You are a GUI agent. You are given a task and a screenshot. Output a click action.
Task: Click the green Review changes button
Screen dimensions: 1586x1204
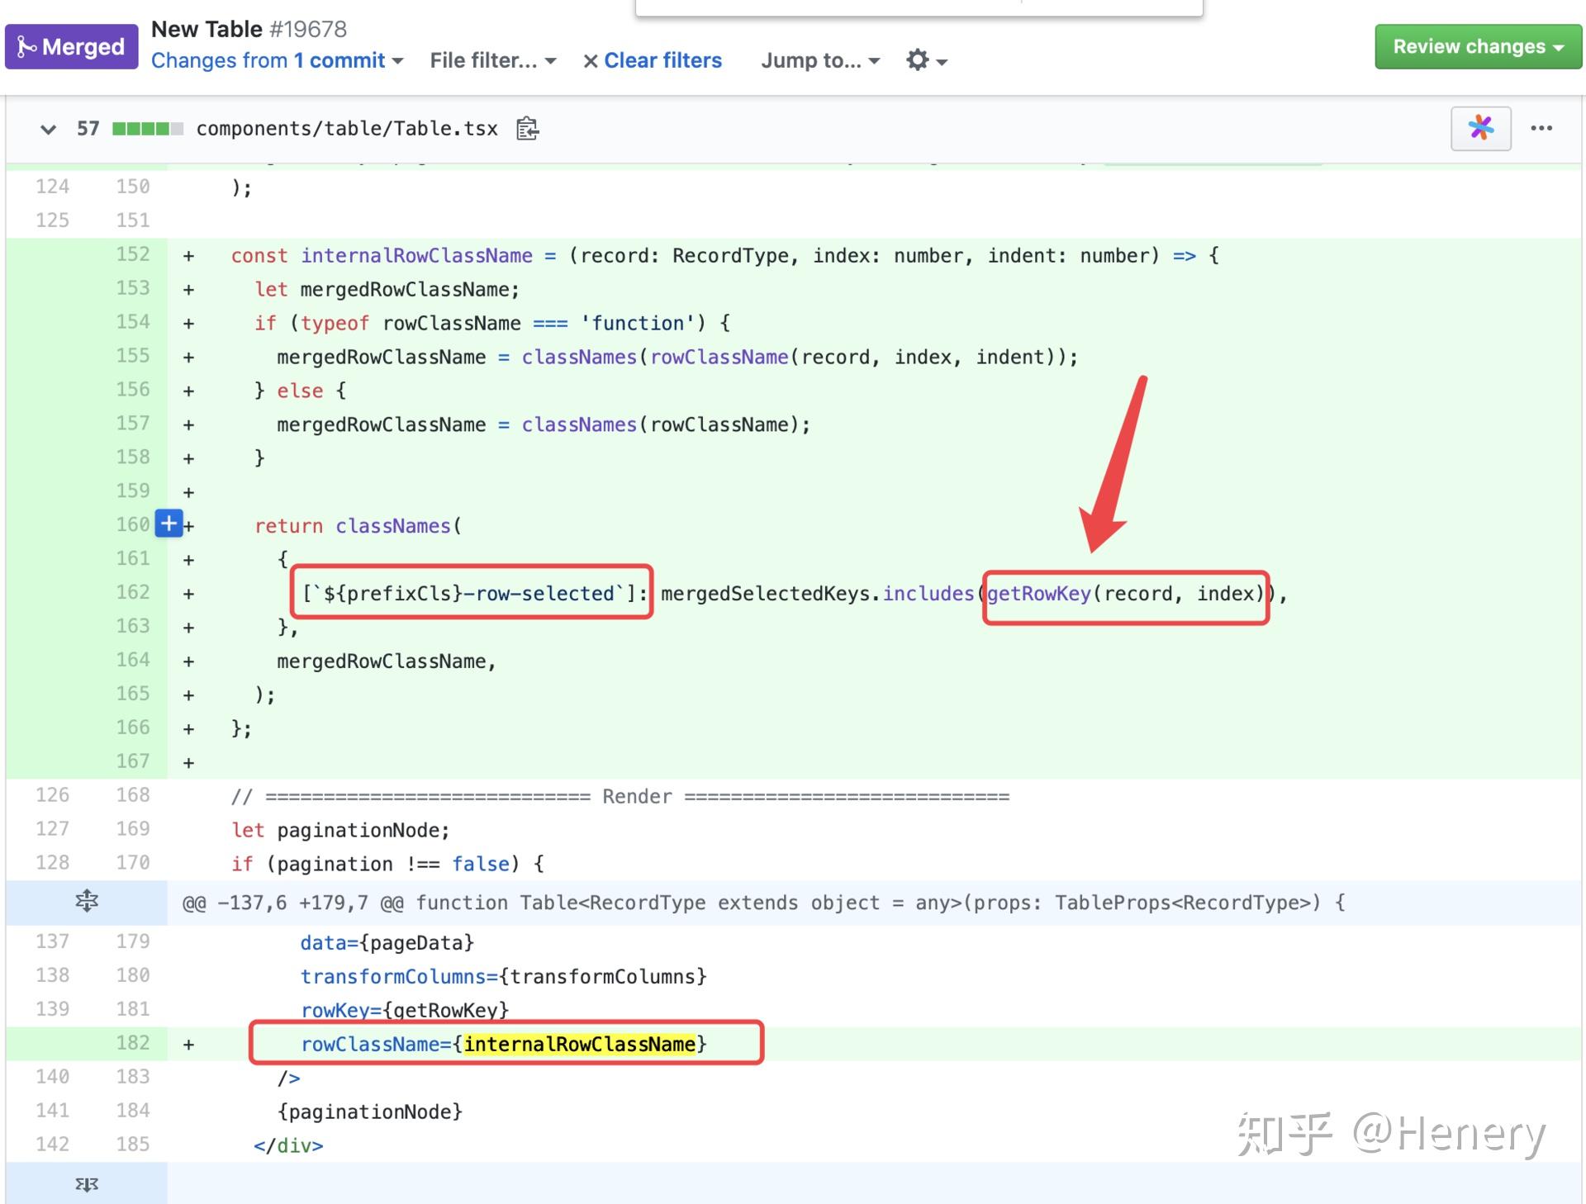pos(1477,46)
